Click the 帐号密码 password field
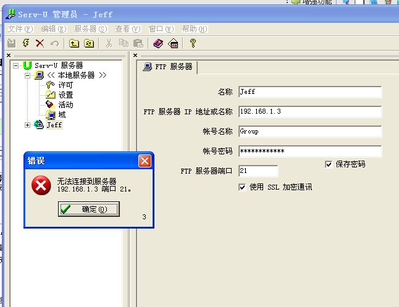399x307 pixels. coord(310,151)
